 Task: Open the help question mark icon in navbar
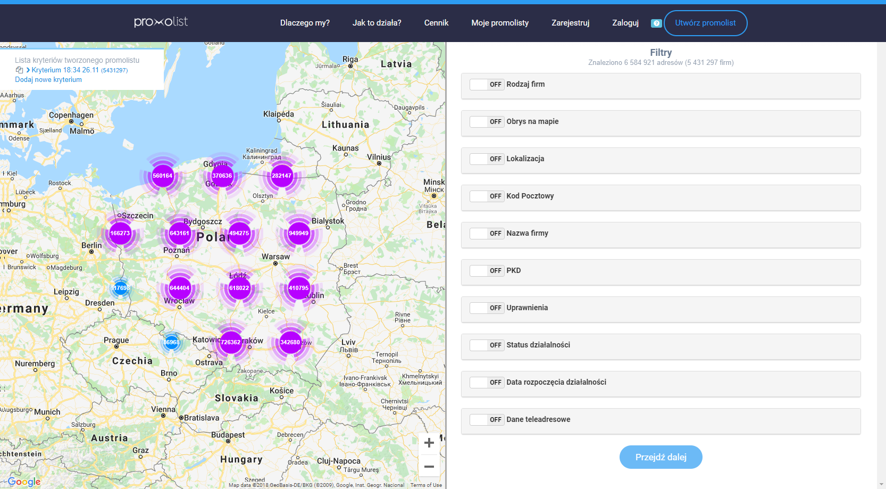[x=656, y=23]
